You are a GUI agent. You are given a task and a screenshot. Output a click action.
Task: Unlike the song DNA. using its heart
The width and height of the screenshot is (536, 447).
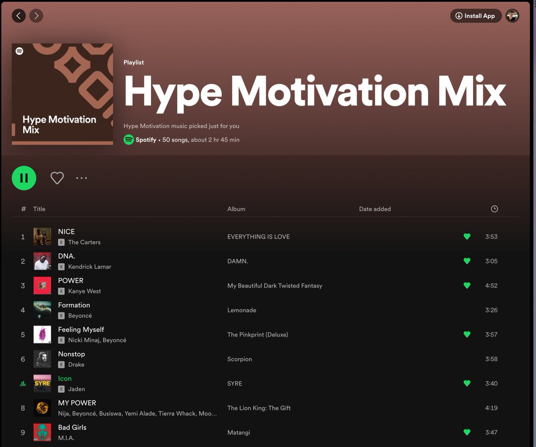467,261
